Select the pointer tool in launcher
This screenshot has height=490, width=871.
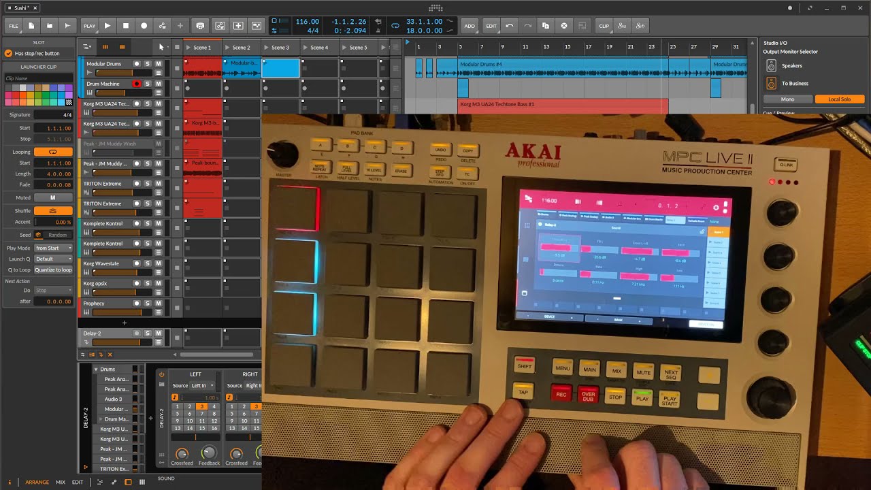[161, 47]
